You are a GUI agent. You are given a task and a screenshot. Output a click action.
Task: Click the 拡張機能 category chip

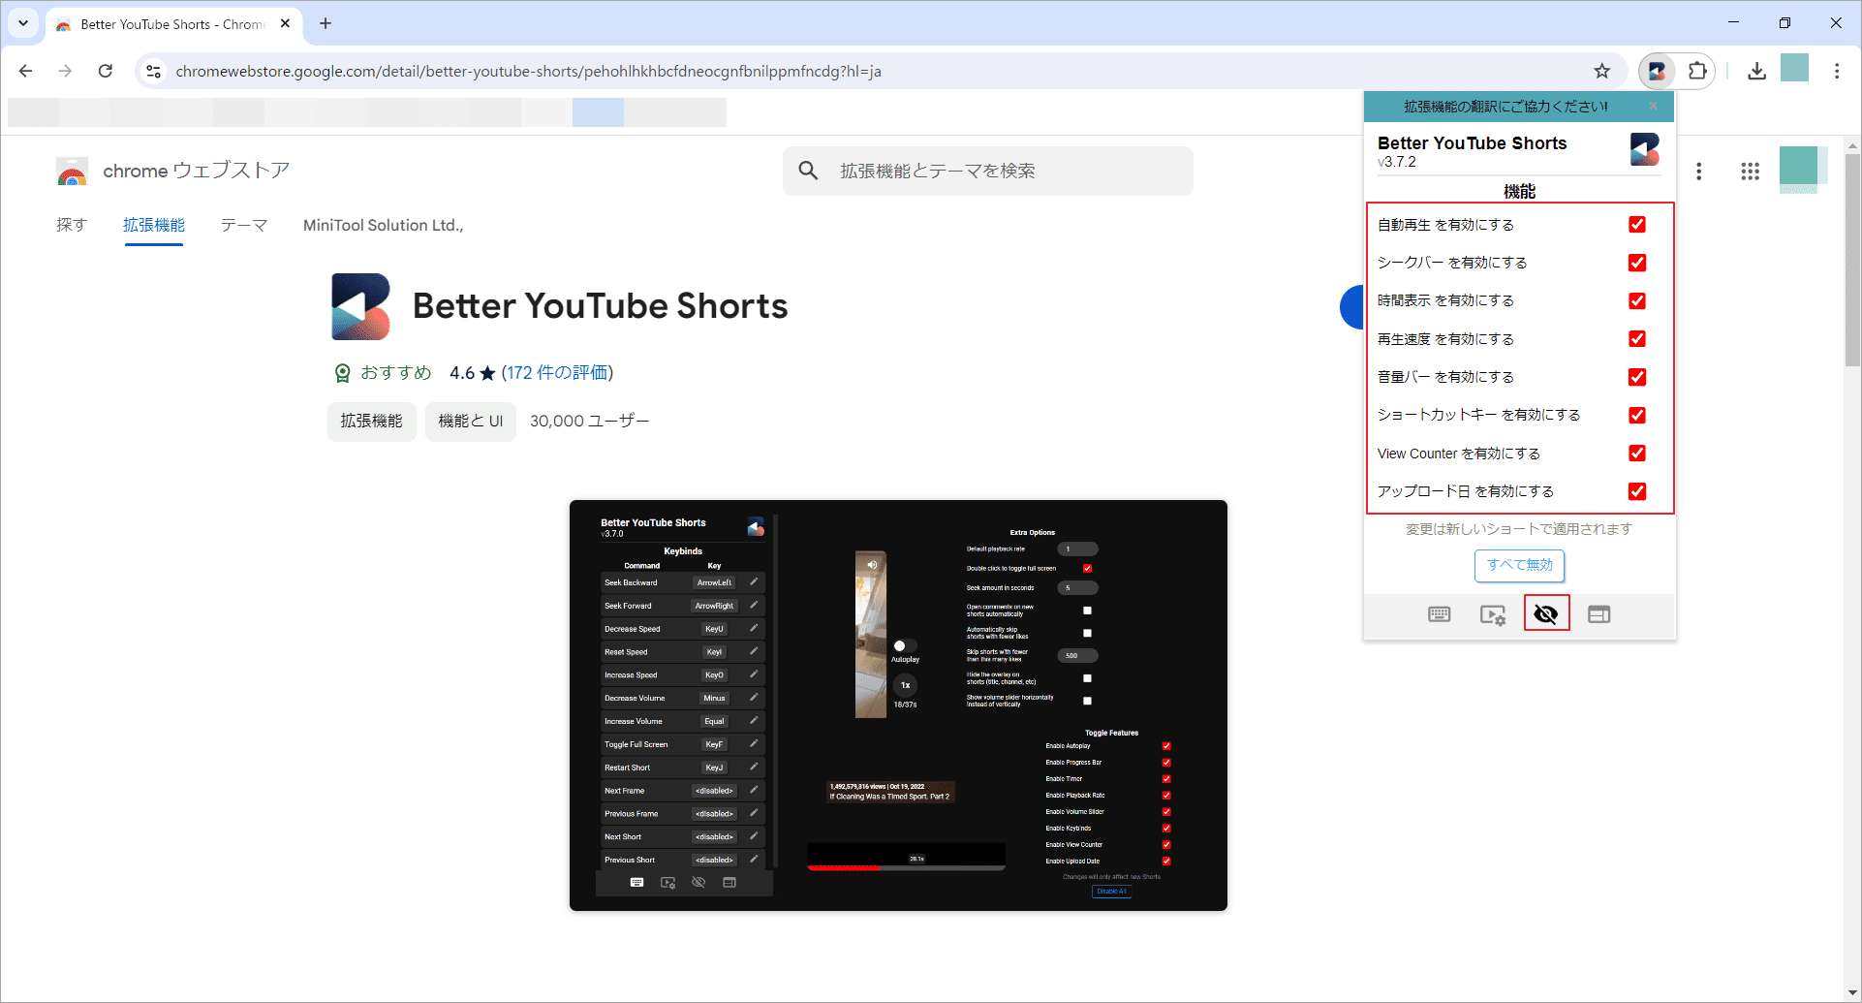(x=371, y=421)
